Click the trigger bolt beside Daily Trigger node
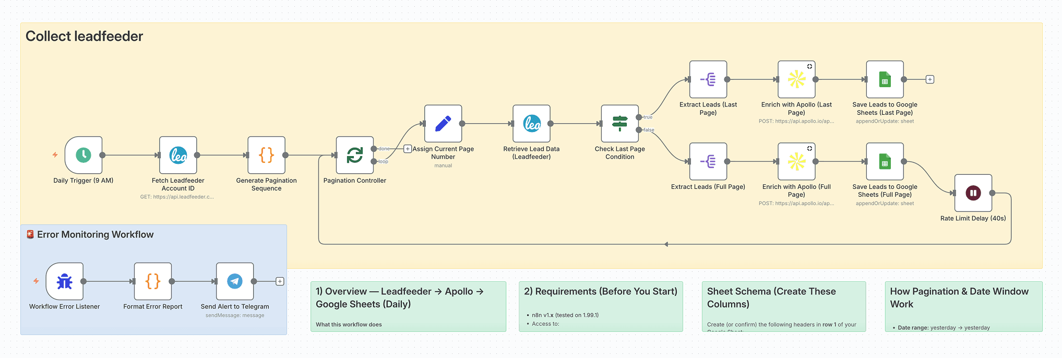 [55, 155]
